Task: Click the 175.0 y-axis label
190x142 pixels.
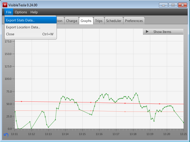Action: (8, 42)
